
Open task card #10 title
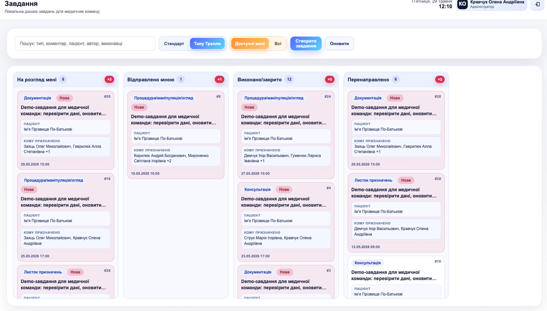[394, 276]
